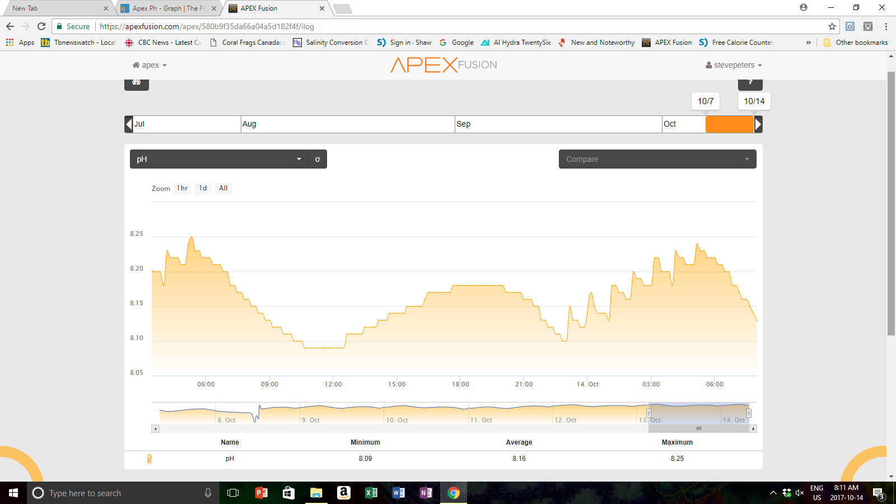Open the pH probe selection dropdown
Screen dimensions: 896x504
coord(219,159)
